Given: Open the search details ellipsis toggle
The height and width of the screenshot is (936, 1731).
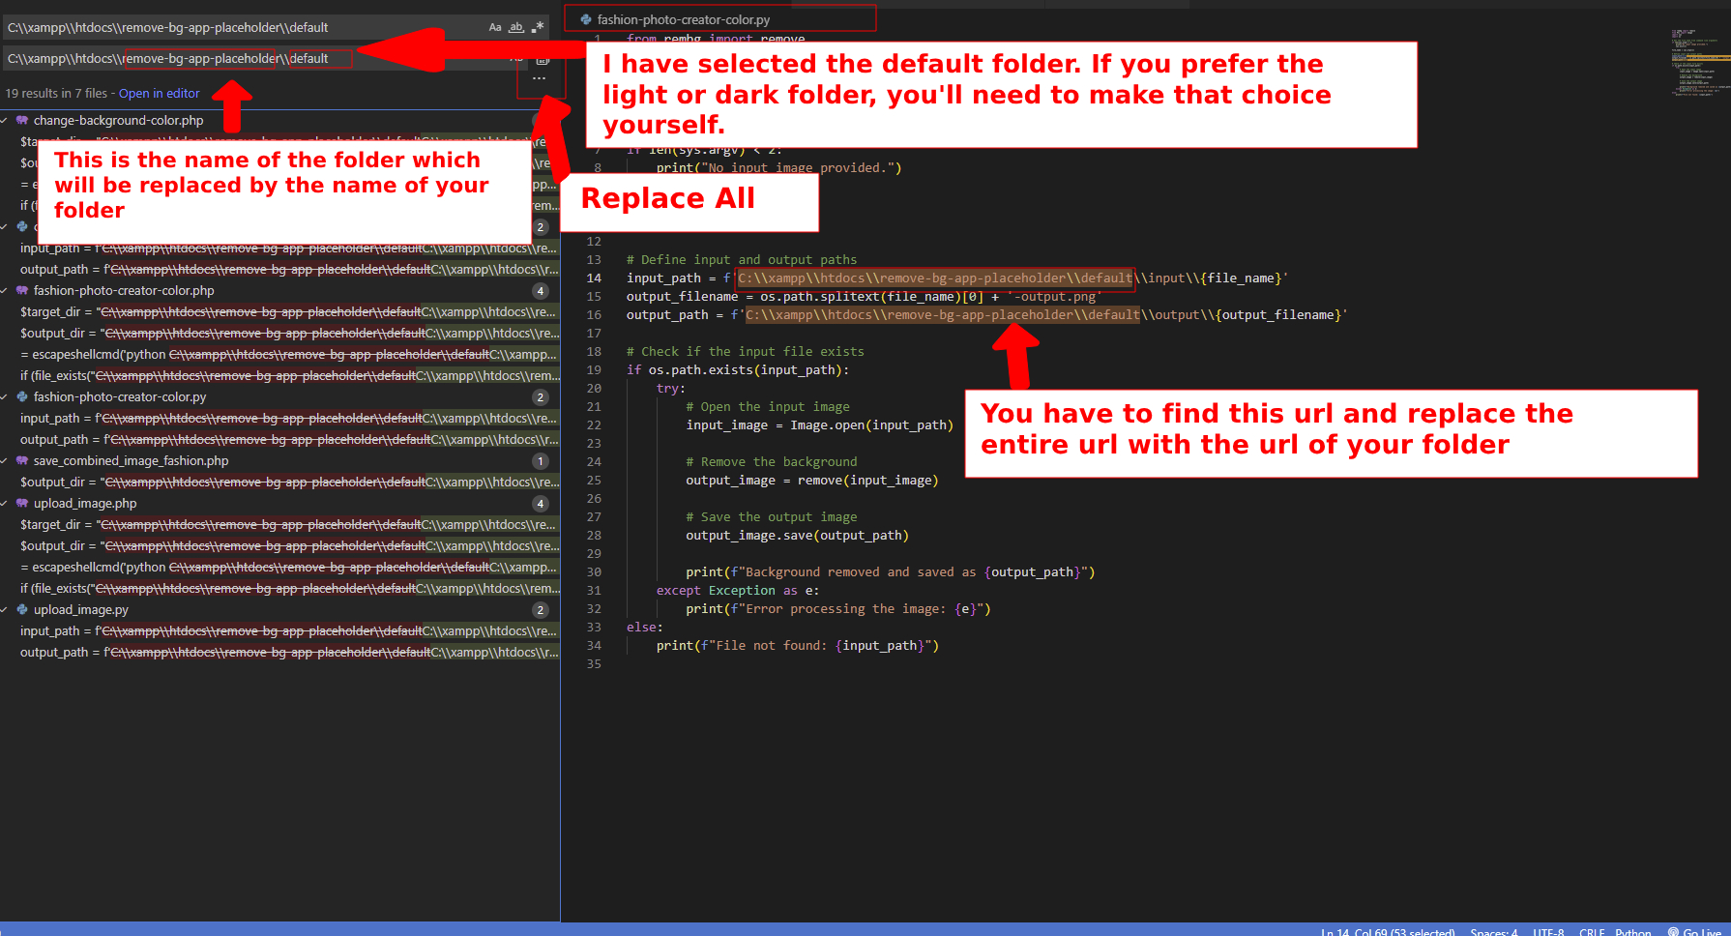Looking at the screenshot, I should point(540,78).
